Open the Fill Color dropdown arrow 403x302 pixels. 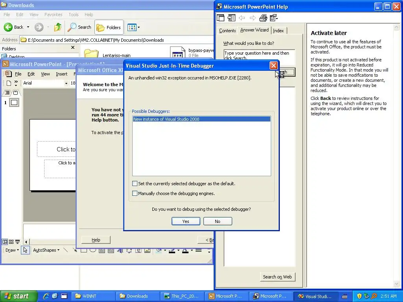[x=165, y=250]
